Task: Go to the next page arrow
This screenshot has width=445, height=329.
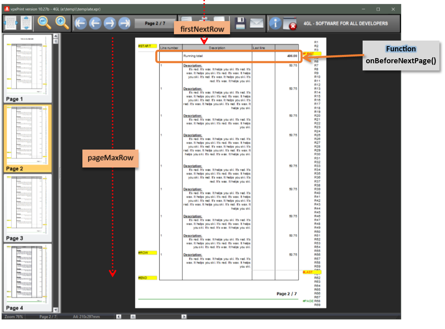Action: [110, 23]
